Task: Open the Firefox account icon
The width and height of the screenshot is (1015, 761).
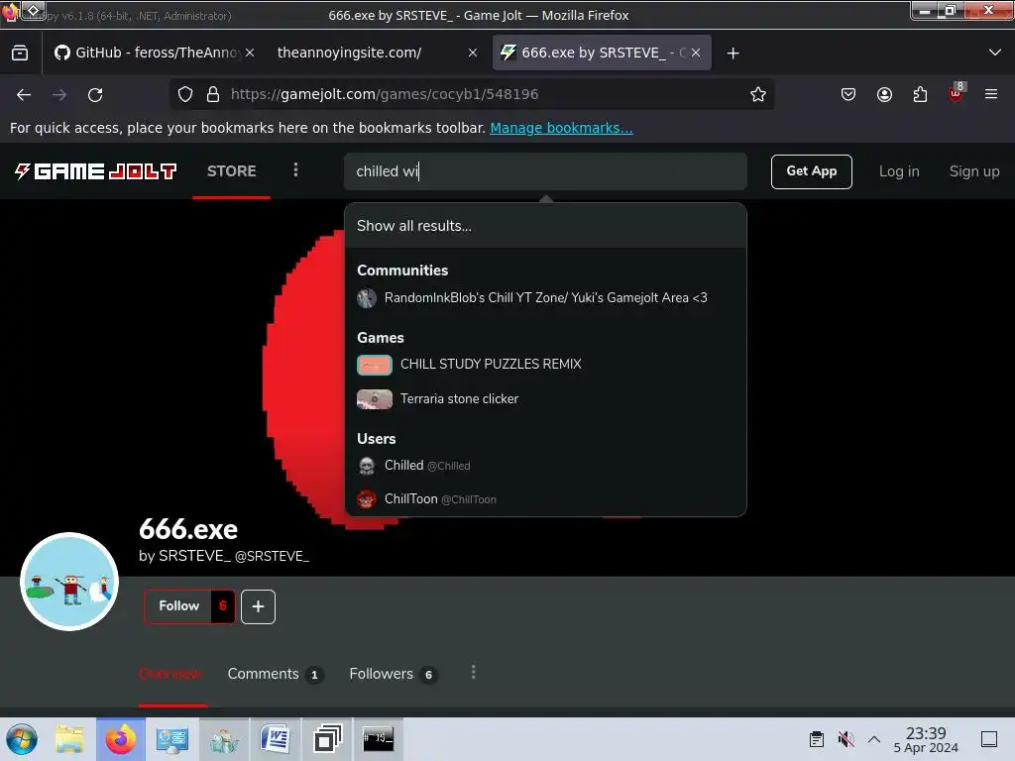Action: tap(884, 94)
